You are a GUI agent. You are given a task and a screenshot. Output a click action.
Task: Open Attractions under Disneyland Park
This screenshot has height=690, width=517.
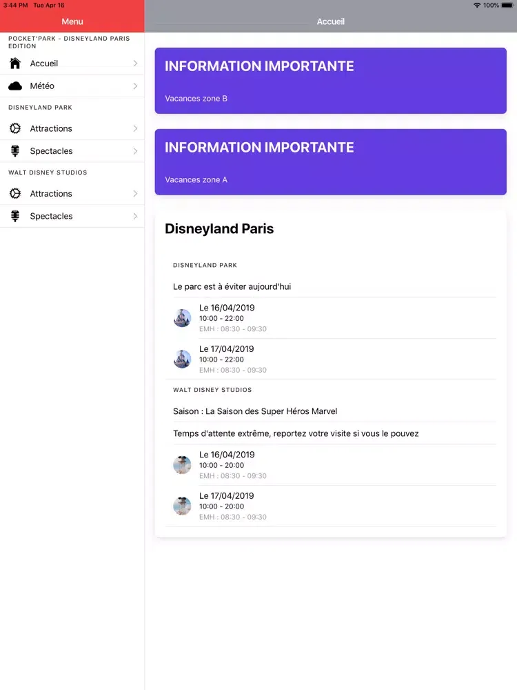pyautogui.click(x=72, y=128)
